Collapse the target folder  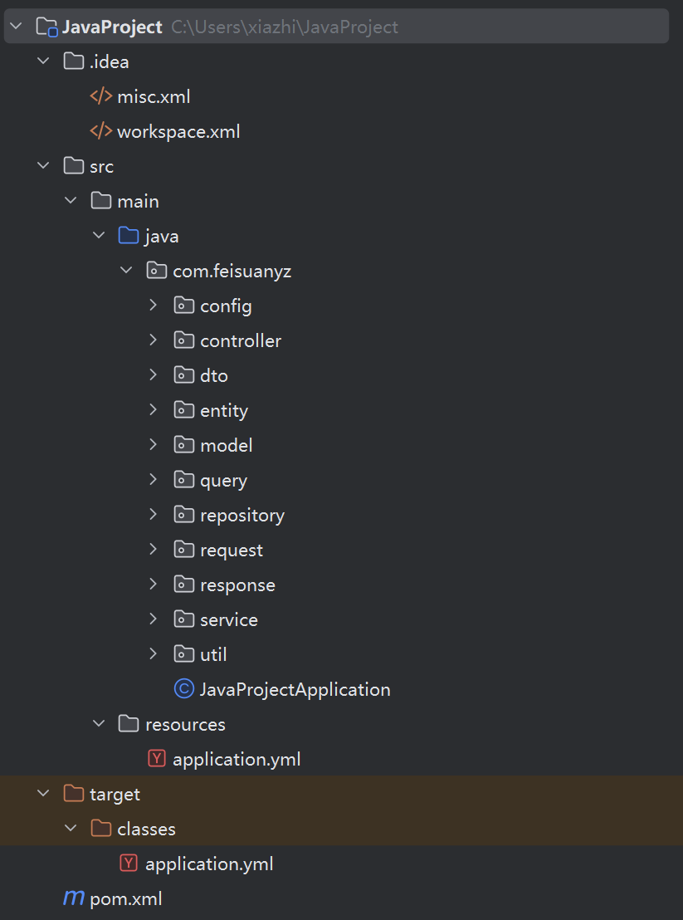43,793
